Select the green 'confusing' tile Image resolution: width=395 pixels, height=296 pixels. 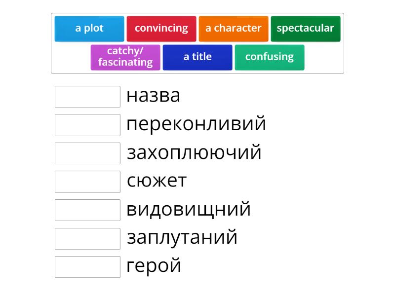click(270, 57)
